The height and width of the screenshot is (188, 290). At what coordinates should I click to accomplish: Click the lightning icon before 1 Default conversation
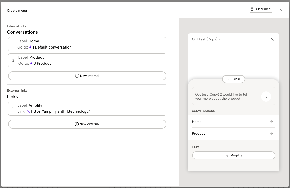pyautogui.click(x=30, y=47)
